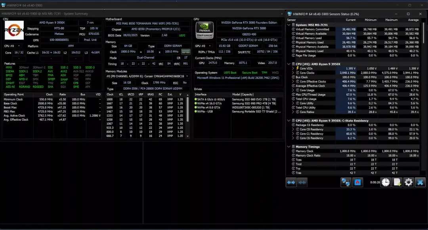Click the Samsung SSD 860 EVO 1TB entry
This screenshot has height=230, width=428.
coord(254,99)
